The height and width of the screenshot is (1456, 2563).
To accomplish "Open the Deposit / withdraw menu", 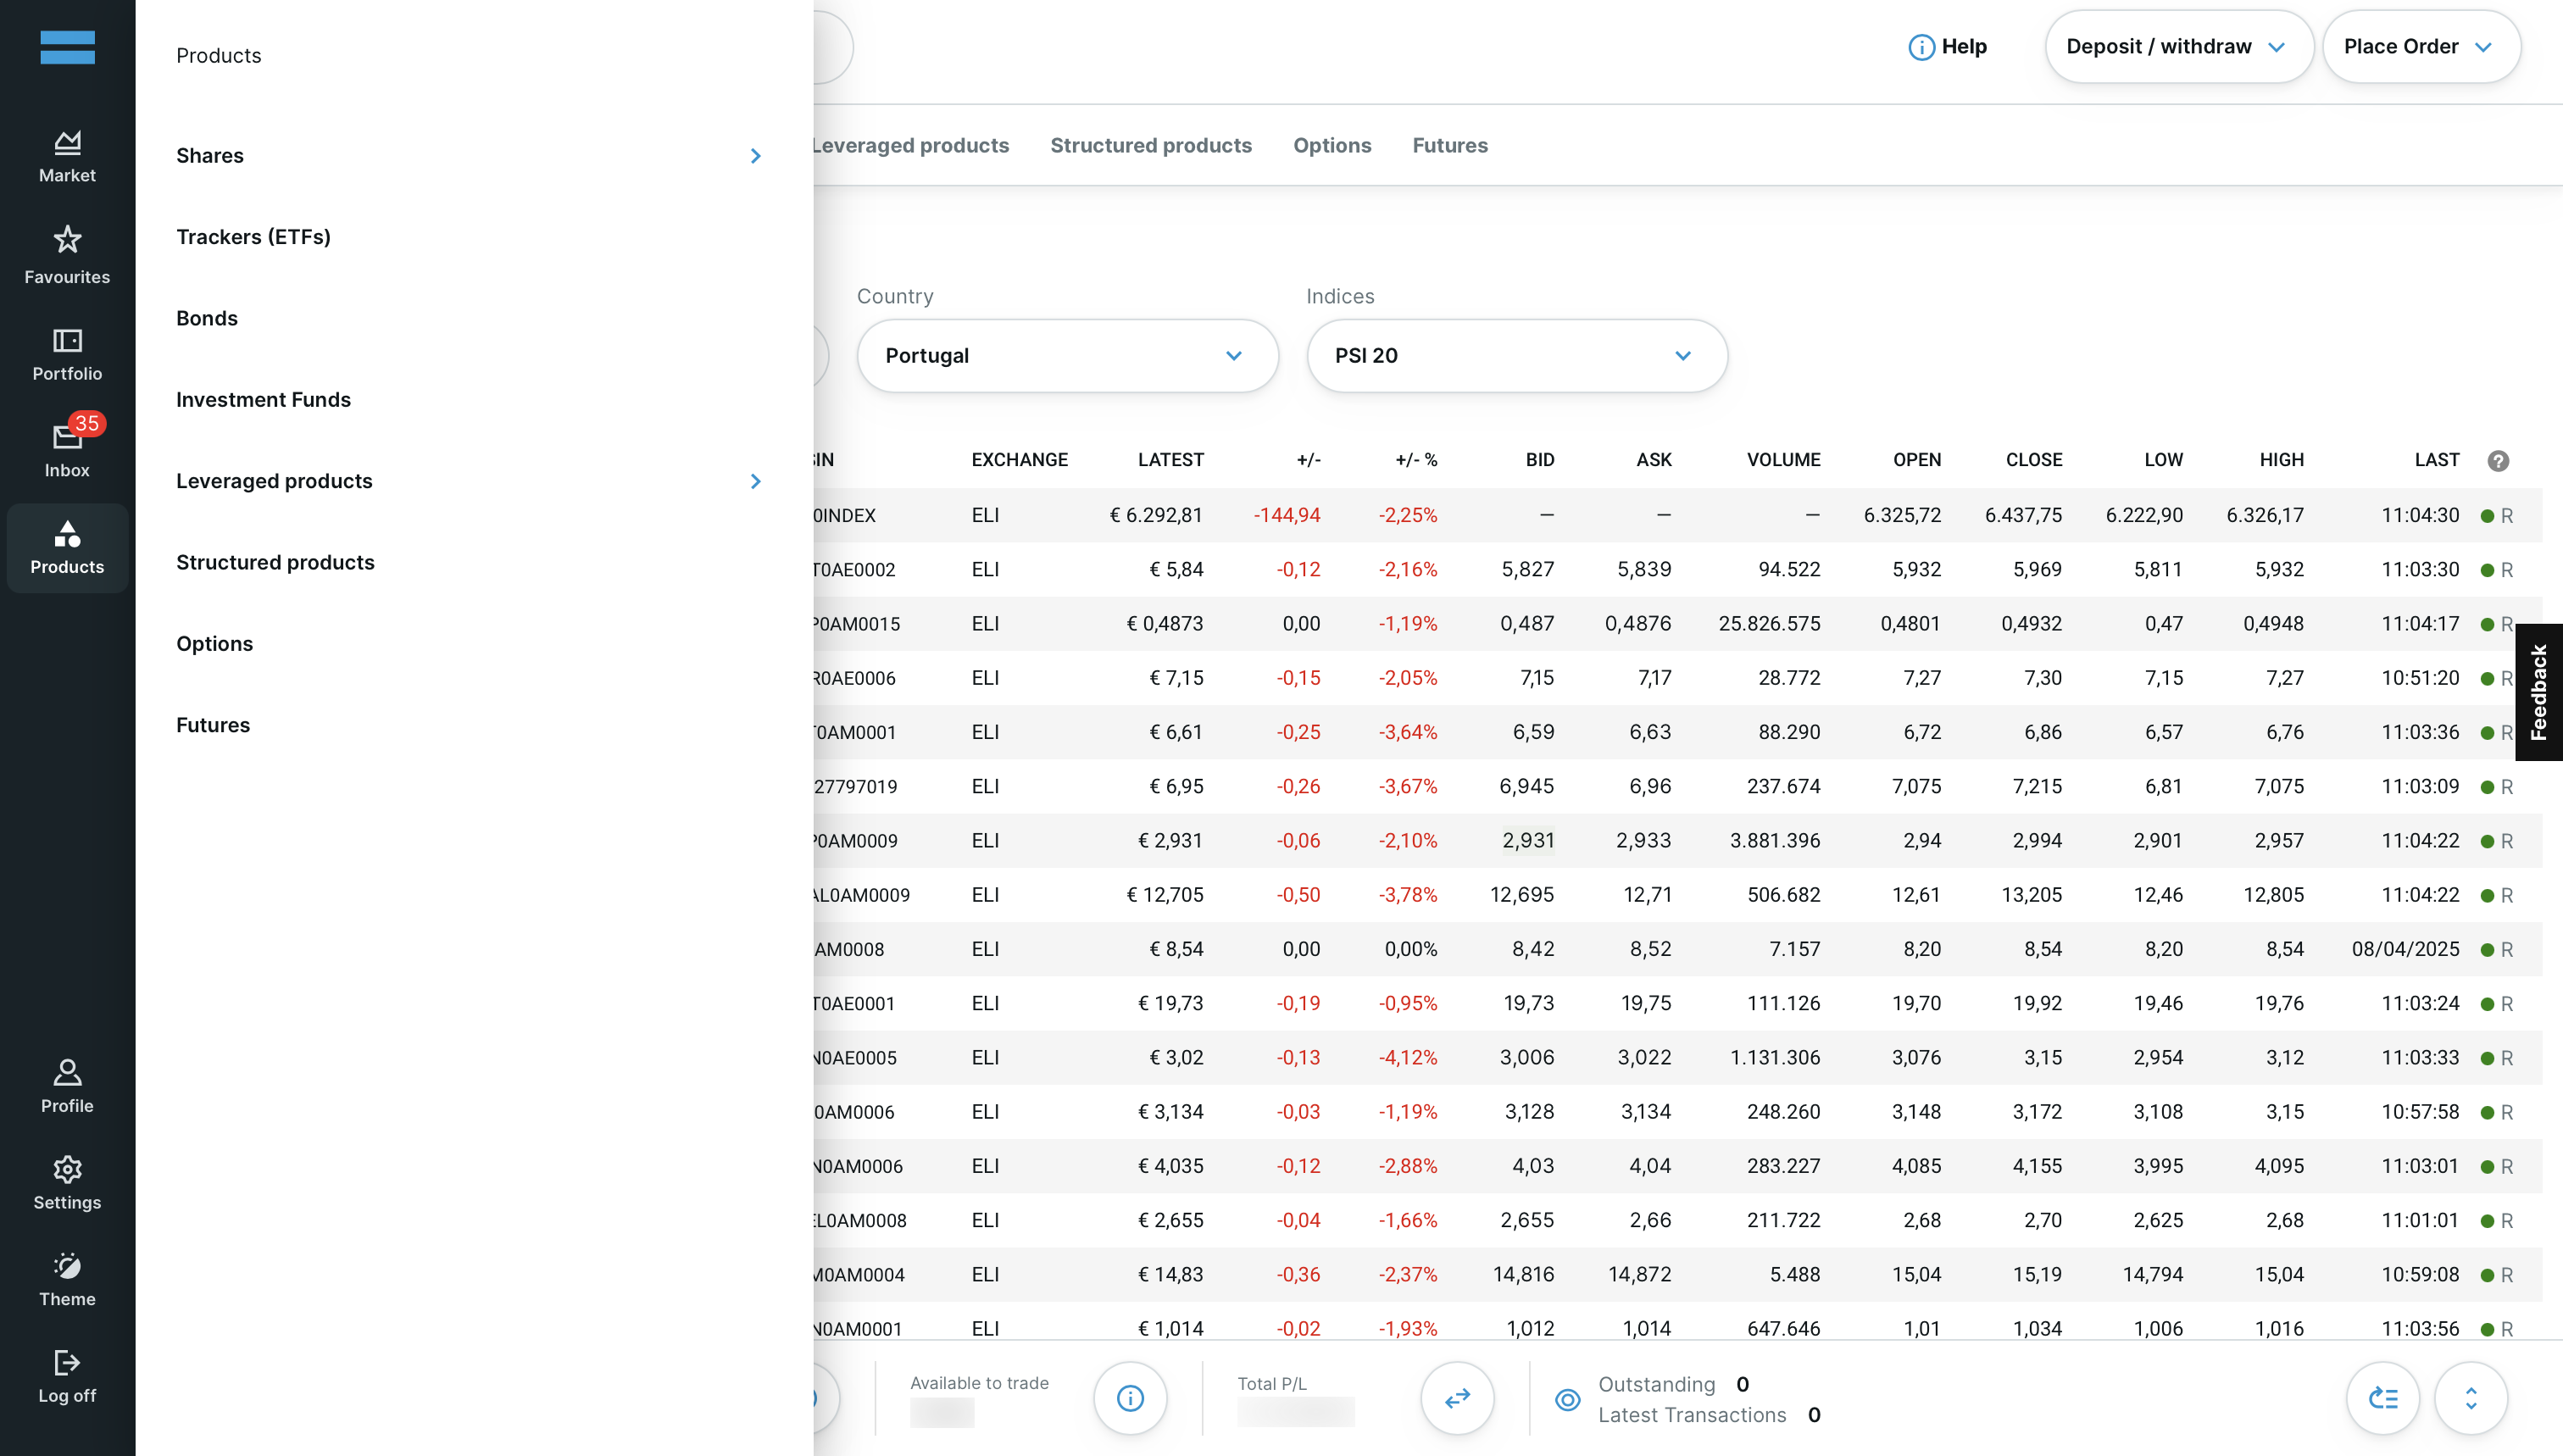I will [x=2177, y=47].
